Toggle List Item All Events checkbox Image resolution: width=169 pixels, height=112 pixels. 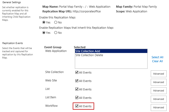(x=77, y=98)
